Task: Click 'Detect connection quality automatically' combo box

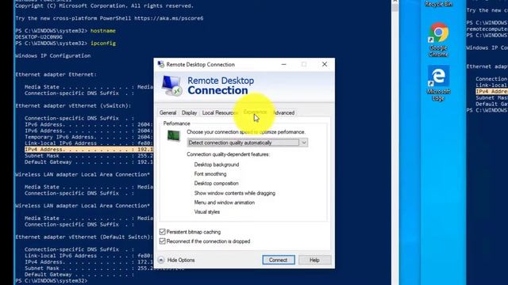Action: point(247,142)
